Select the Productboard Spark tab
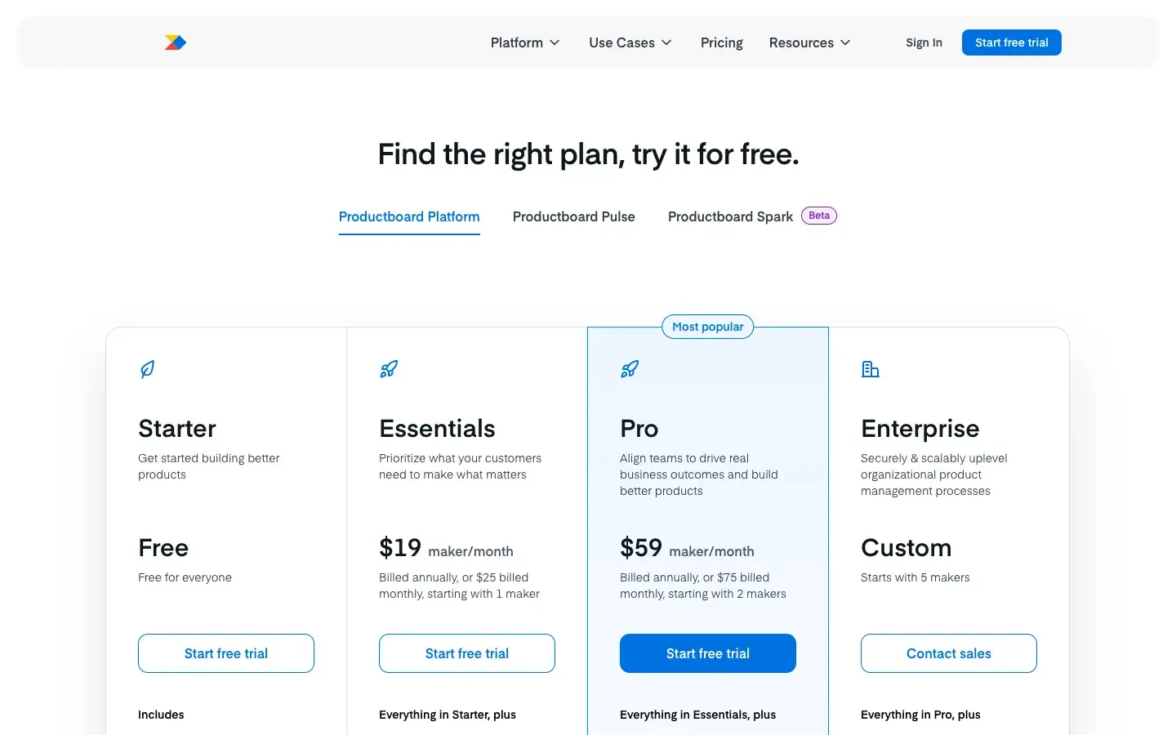This screenshot has width=1176, height=735. coord(729,216)
